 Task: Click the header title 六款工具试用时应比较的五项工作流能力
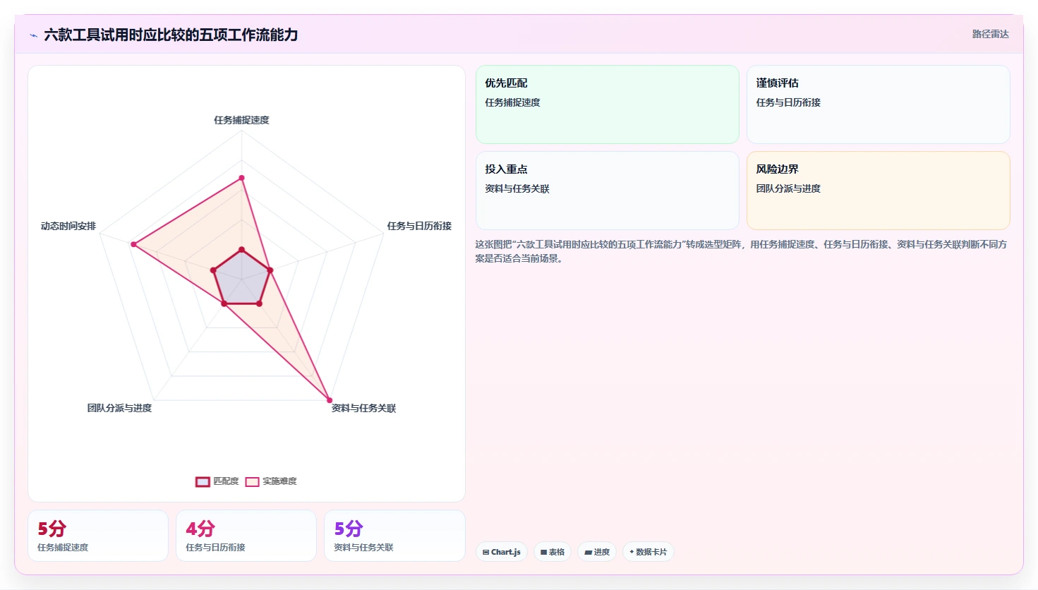(171, 35)
